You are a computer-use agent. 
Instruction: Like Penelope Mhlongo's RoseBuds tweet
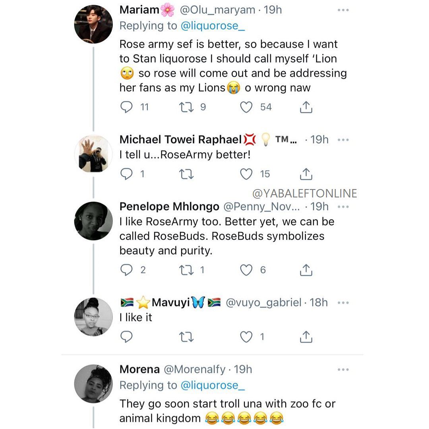pos(247,270)
